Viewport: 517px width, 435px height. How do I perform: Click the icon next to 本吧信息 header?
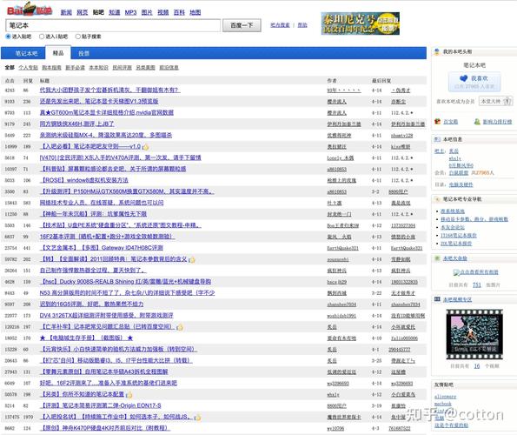[x=437, y=139]
